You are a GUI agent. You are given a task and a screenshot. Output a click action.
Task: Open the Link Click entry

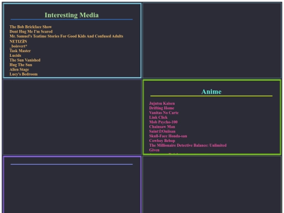(158, 117)
